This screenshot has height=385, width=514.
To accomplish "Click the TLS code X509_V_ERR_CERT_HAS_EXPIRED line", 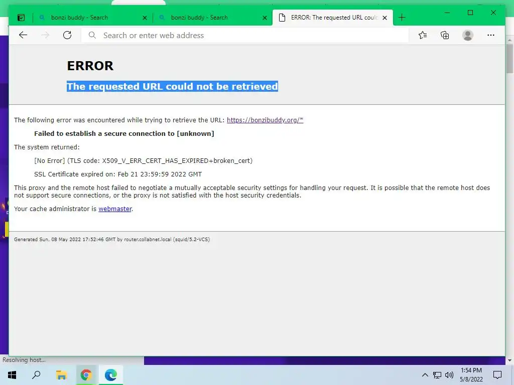I will point(143,161).
